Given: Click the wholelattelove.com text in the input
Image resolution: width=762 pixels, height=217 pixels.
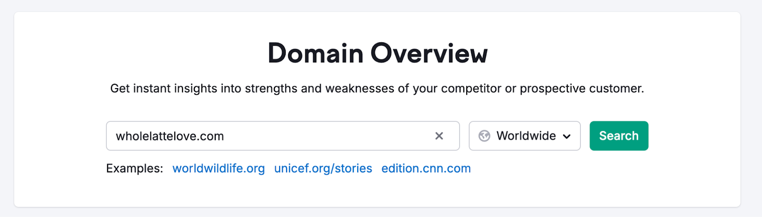Looking at the screenshot, I should 170,137.
